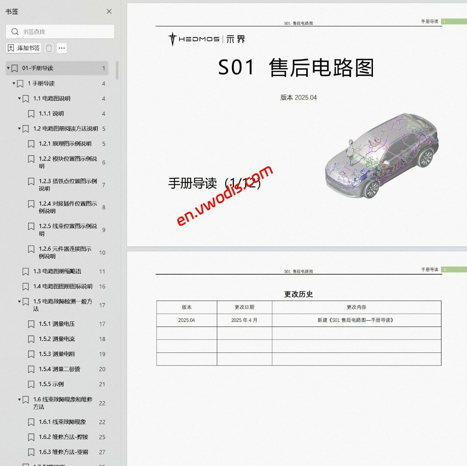The width and height of the screenshot is (467, 466).
Task: Collapse the 1.5 电路故障检测一般方法 node
Action: (x=19, y=301)
